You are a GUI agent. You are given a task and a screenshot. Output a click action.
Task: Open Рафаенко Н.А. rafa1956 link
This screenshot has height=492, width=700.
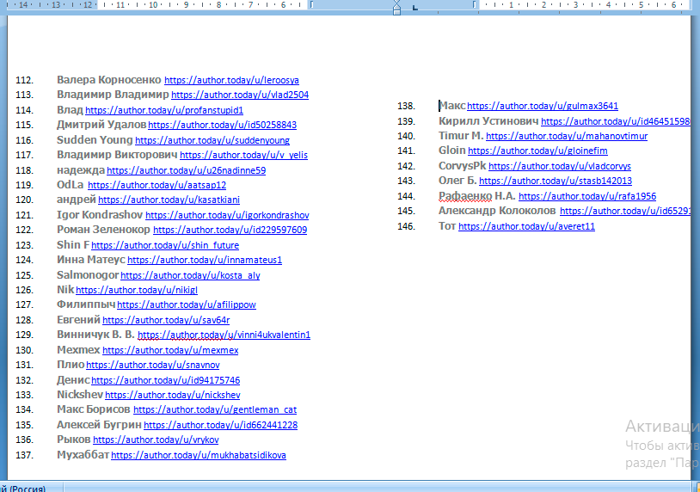pos(587,196)
